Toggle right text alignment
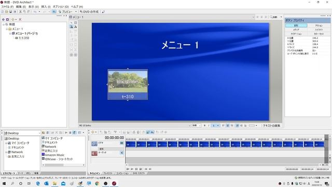 (232, 126)
